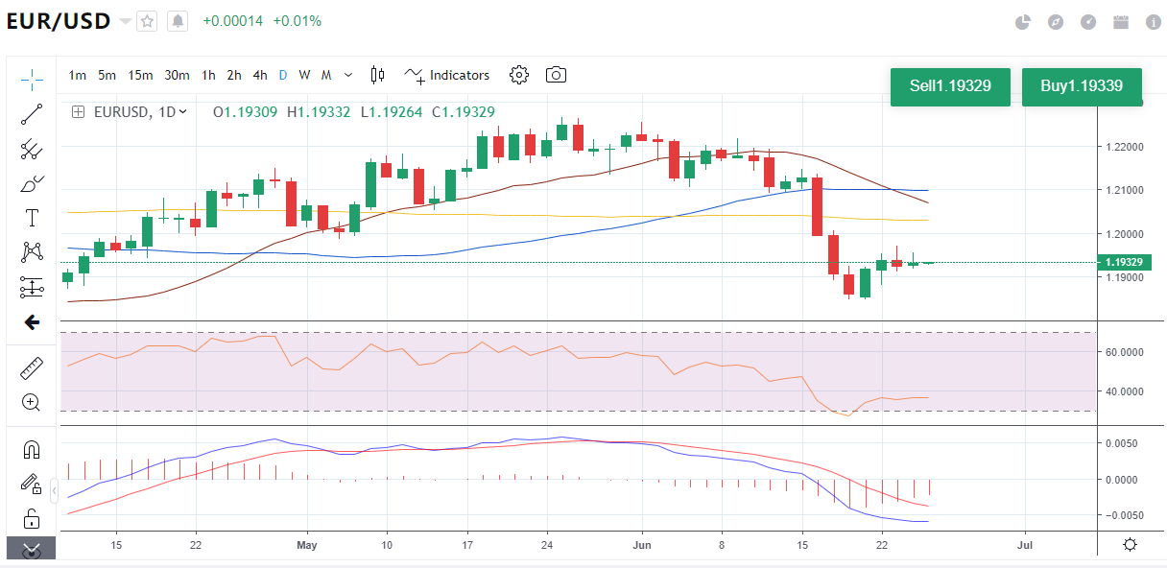Expand the EUR/USD symbol dropdown
Viewport: 1167px width, 568px height.
click(x=125, y=21)
